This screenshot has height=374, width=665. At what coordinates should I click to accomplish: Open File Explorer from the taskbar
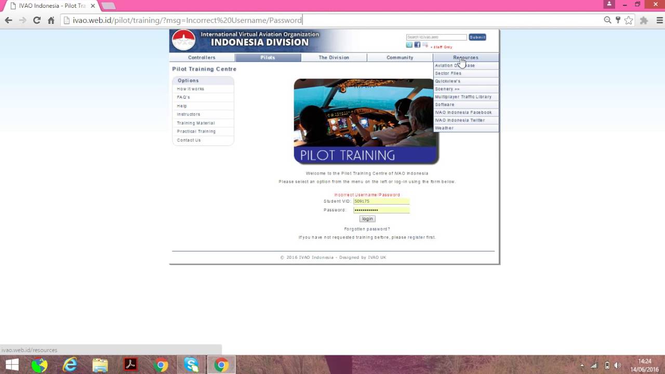[100, 365]
